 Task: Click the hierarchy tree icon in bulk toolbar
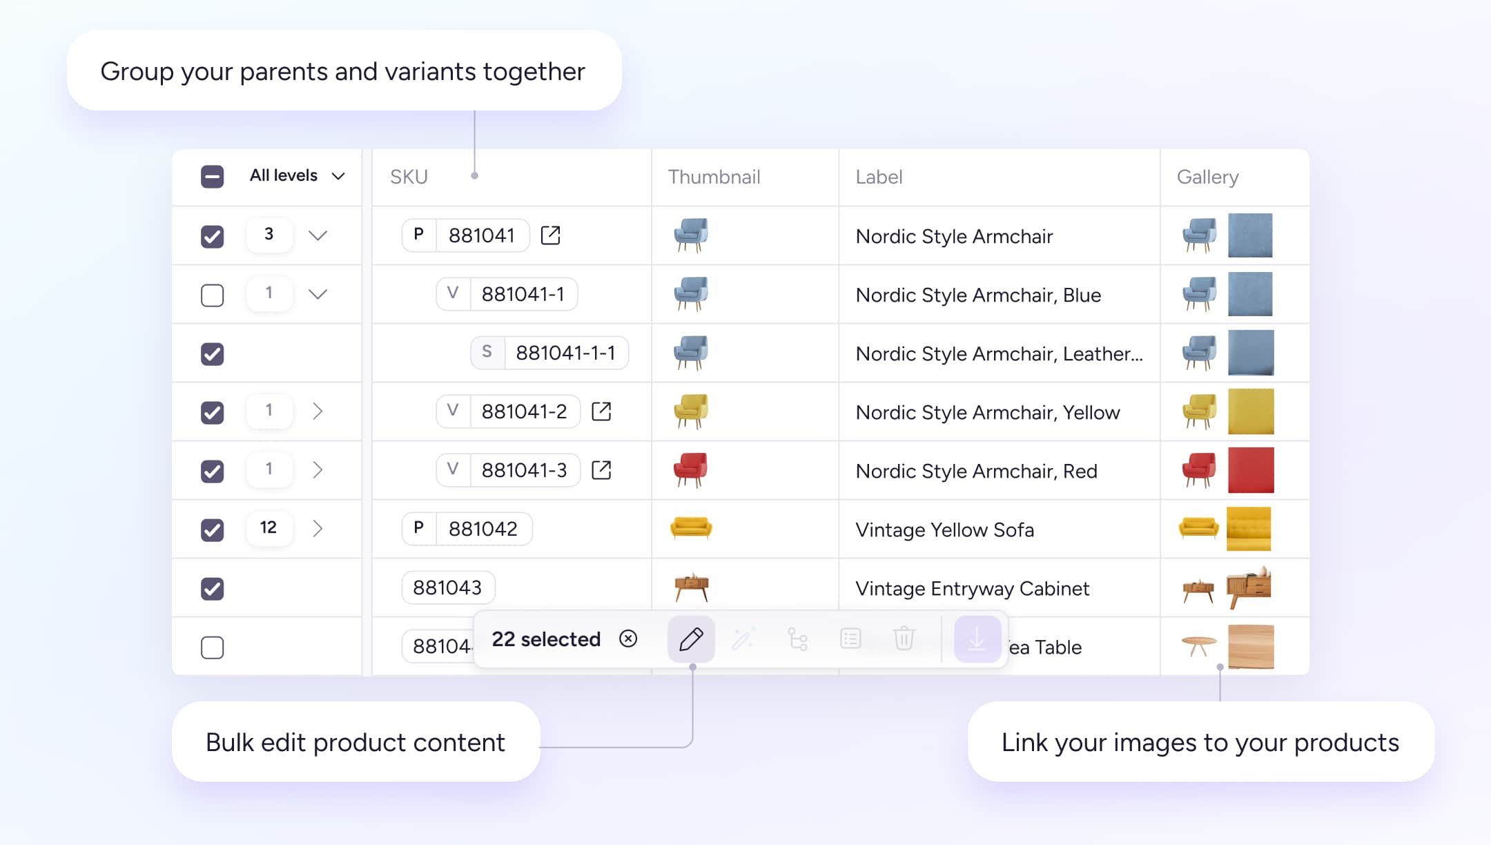click(797, 639)
